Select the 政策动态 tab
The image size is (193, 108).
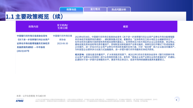(x=71, y=9)
